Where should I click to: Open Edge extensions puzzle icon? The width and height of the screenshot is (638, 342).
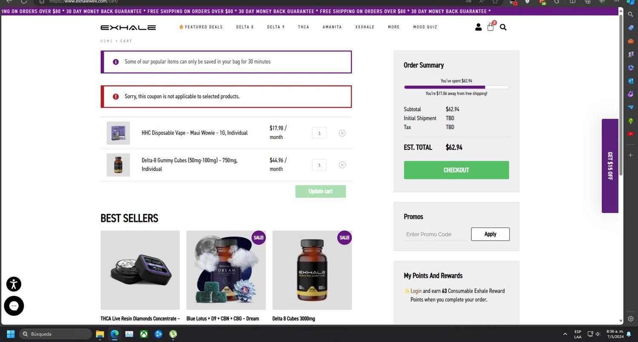tap(557, 2)
